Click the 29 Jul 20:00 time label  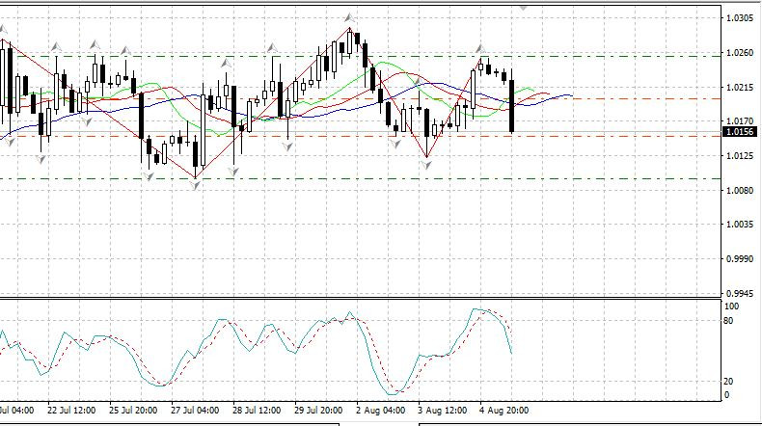[318, 411]
